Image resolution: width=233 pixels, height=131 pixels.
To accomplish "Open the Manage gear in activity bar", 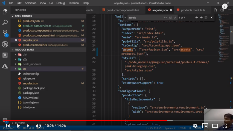I will tap(5, 120).
